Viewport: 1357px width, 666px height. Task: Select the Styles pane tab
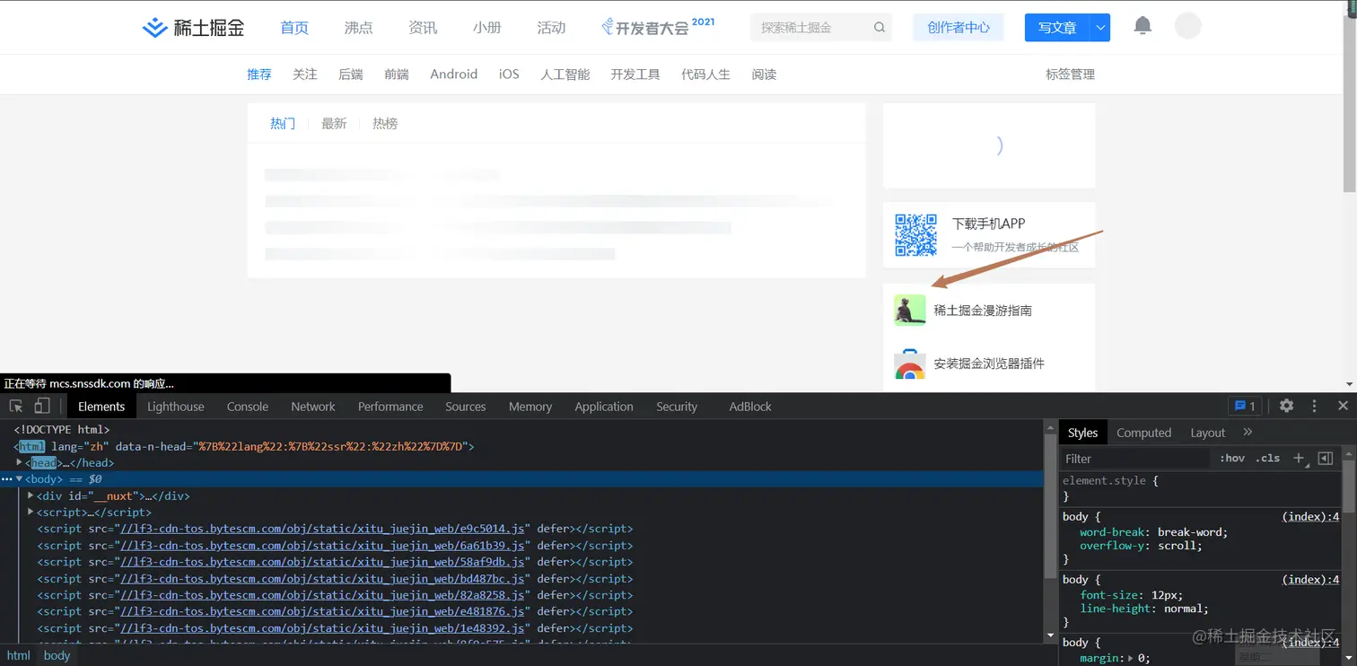click(1082, 432)
